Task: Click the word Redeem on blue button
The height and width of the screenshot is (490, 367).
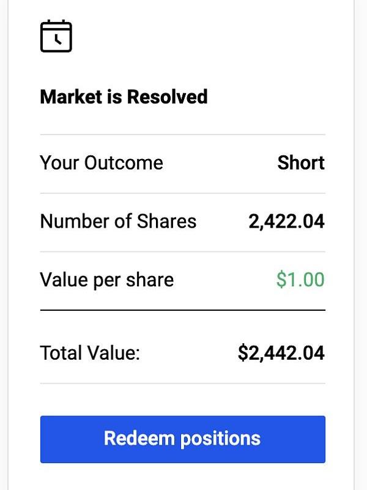Action: [x=139, y=438]
